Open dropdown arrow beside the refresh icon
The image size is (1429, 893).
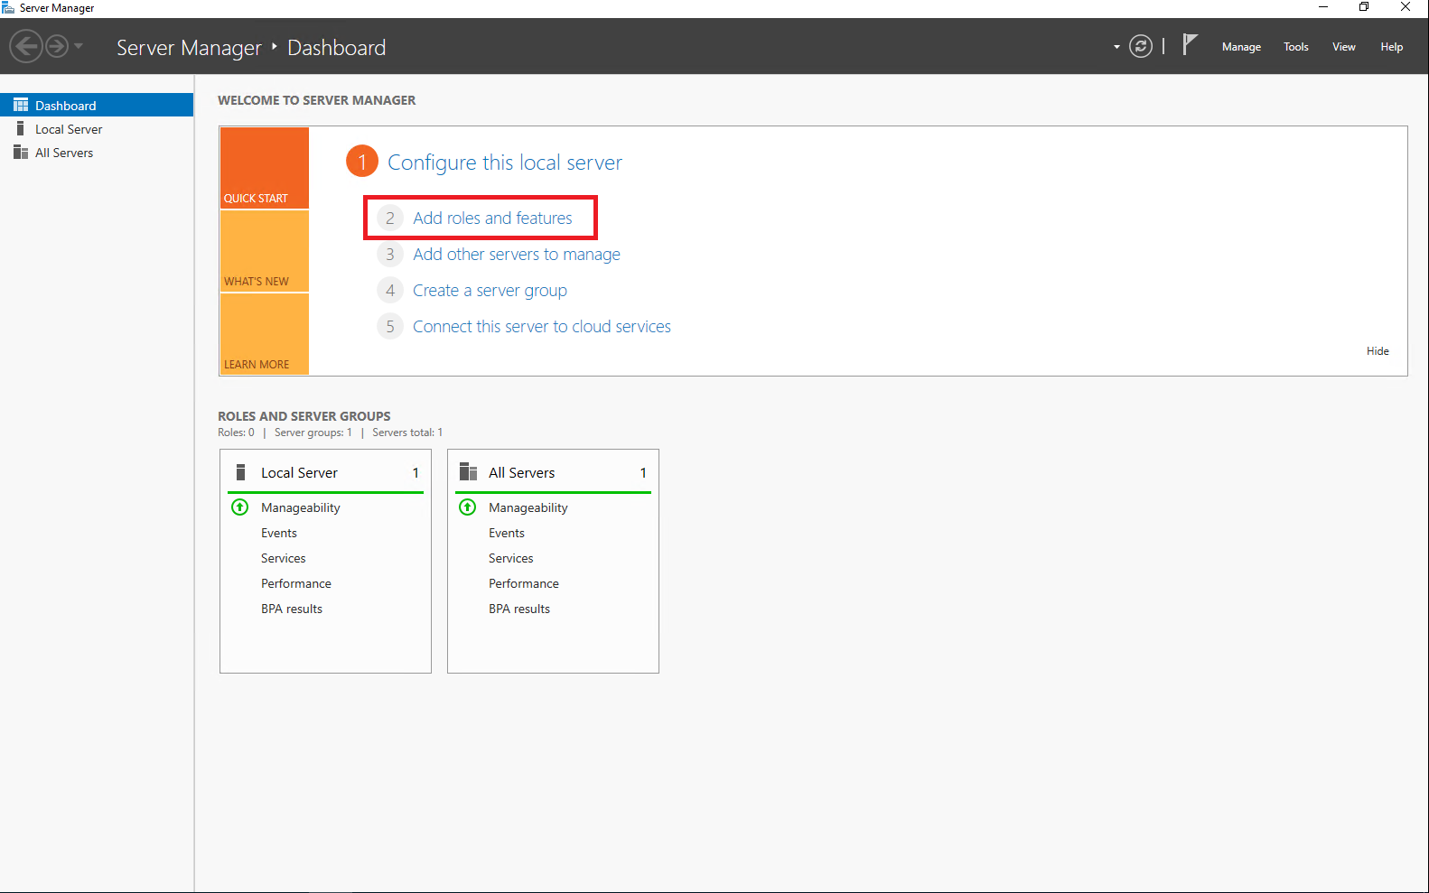[x=1116, y=47]
